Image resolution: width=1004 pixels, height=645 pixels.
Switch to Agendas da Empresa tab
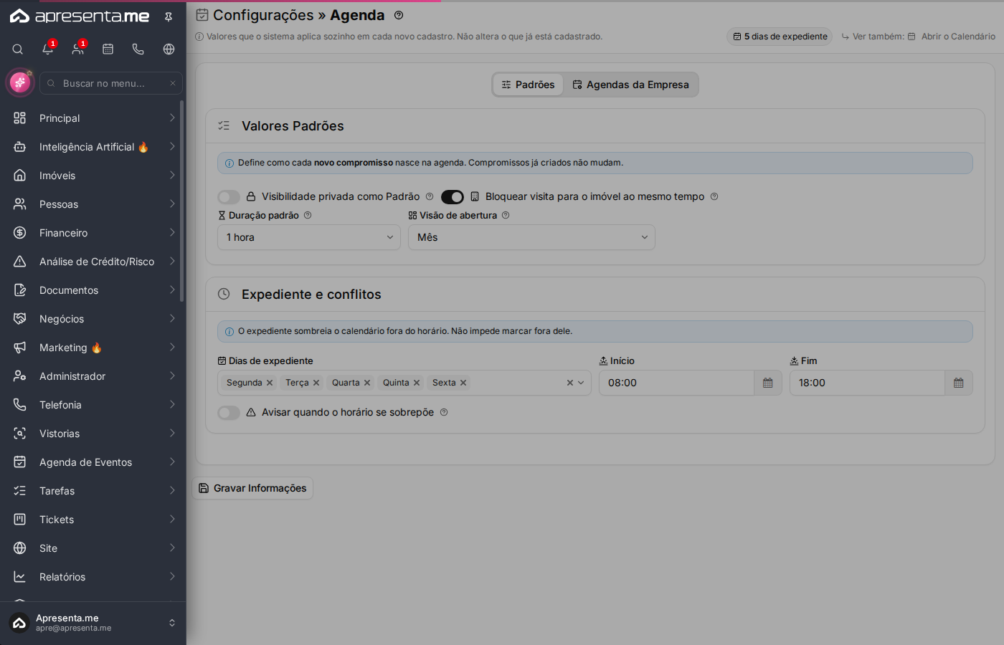pyautogui.click(x=630, y=85)
